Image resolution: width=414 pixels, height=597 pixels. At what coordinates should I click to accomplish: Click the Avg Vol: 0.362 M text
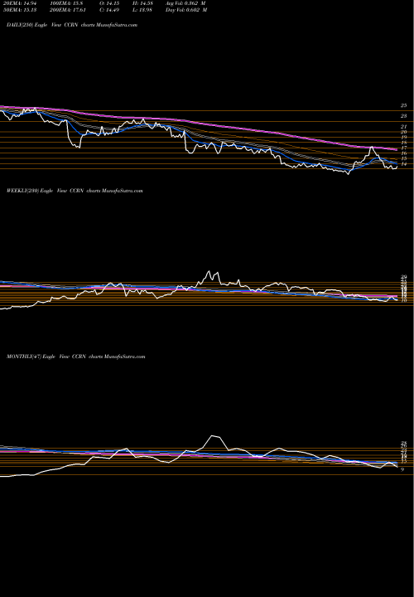186,3
